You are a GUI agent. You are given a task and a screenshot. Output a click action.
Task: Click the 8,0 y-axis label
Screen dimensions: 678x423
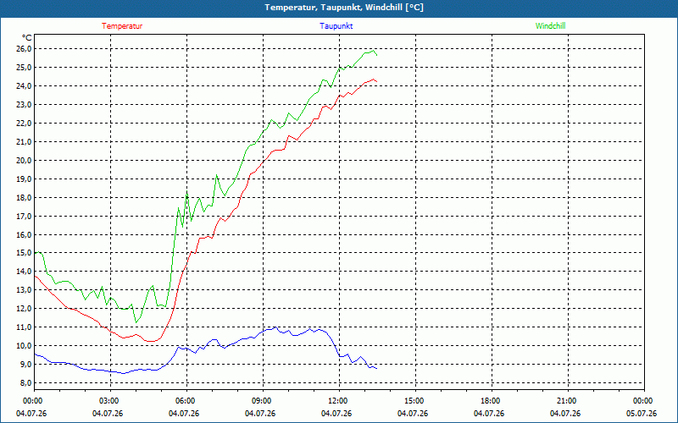coord(24,383)
